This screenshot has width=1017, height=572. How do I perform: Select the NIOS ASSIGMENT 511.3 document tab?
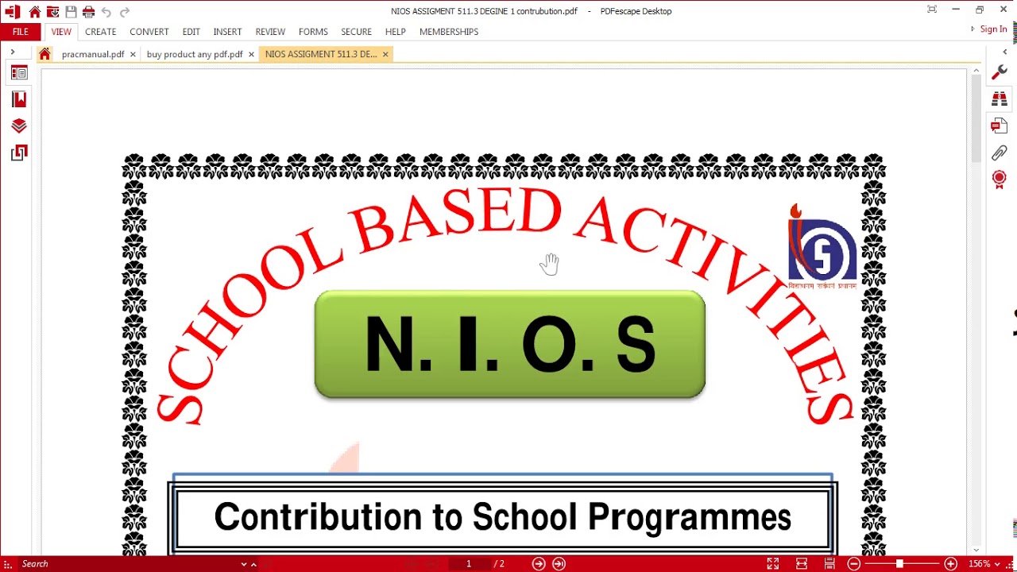point(321,54)
